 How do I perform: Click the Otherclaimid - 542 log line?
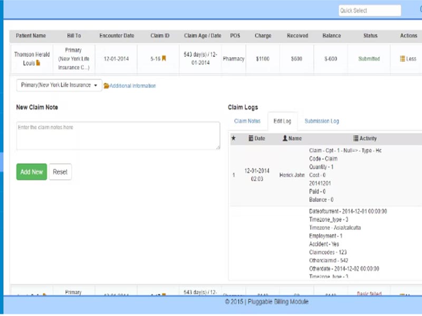click(x=328, y=260)
